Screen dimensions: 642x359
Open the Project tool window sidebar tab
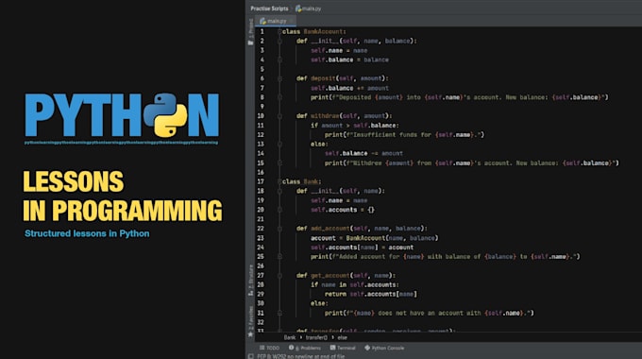tap(250, 28)
